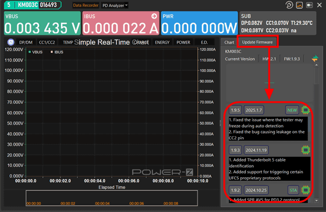Open the Data Recorder
The width and height of the screenshot is (326, 212).
point(86,5)
